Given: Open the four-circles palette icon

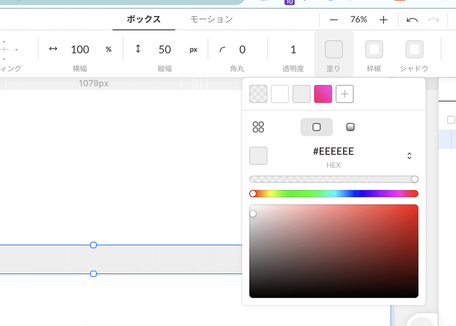Looking at the screenshot, I should [x=258, y=127].
